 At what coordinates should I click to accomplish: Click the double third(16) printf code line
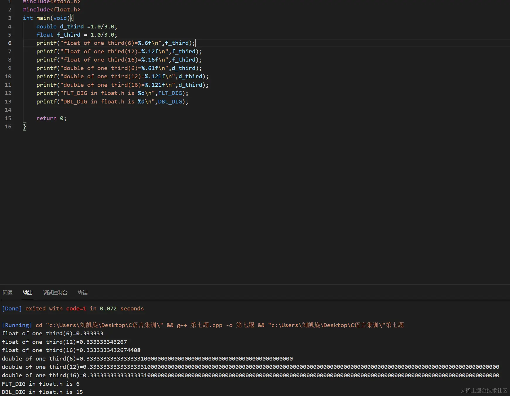point(123,85)
